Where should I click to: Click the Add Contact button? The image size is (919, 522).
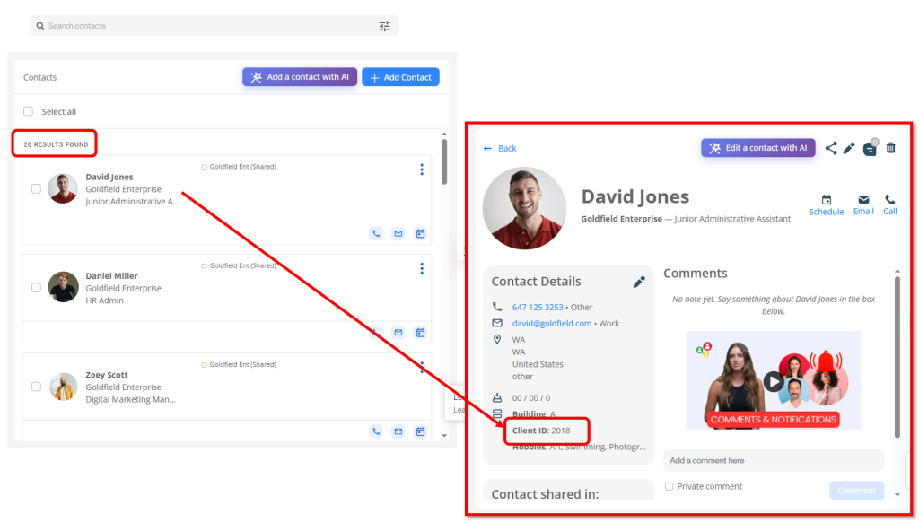coord(400,77)
